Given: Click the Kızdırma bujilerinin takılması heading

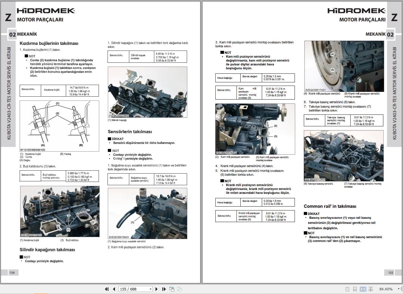Looking at the screenshot, I should (x=49, y=43).
